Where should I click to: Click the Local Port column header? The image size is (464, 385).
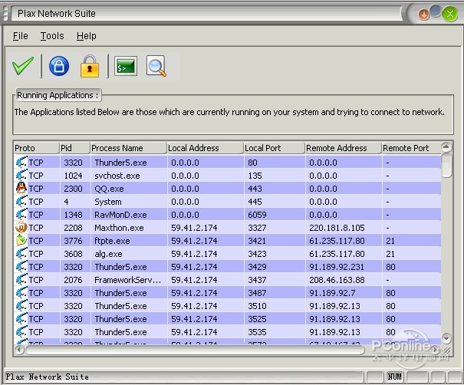click(x=273, y=148)
